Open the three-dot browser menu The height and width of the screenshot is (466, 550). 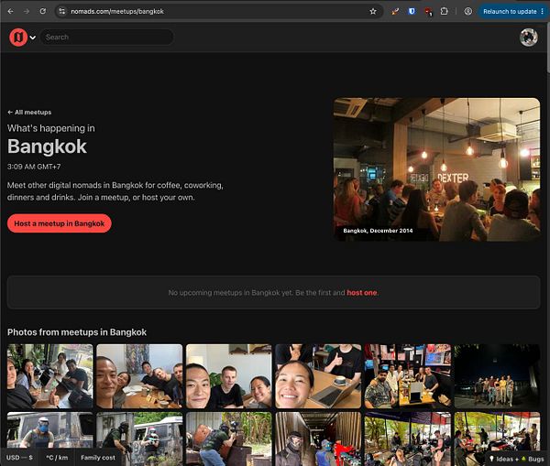coord(543,12)
